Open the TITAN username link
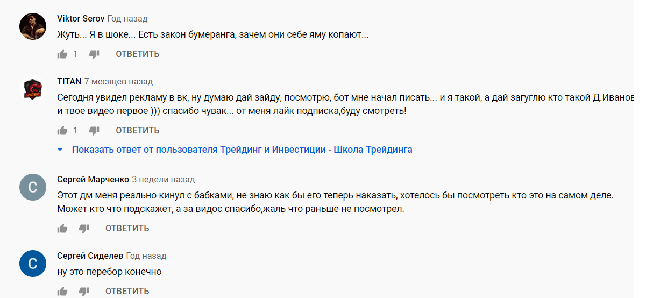The image size is (653, 298). click(x=69, y=82)
